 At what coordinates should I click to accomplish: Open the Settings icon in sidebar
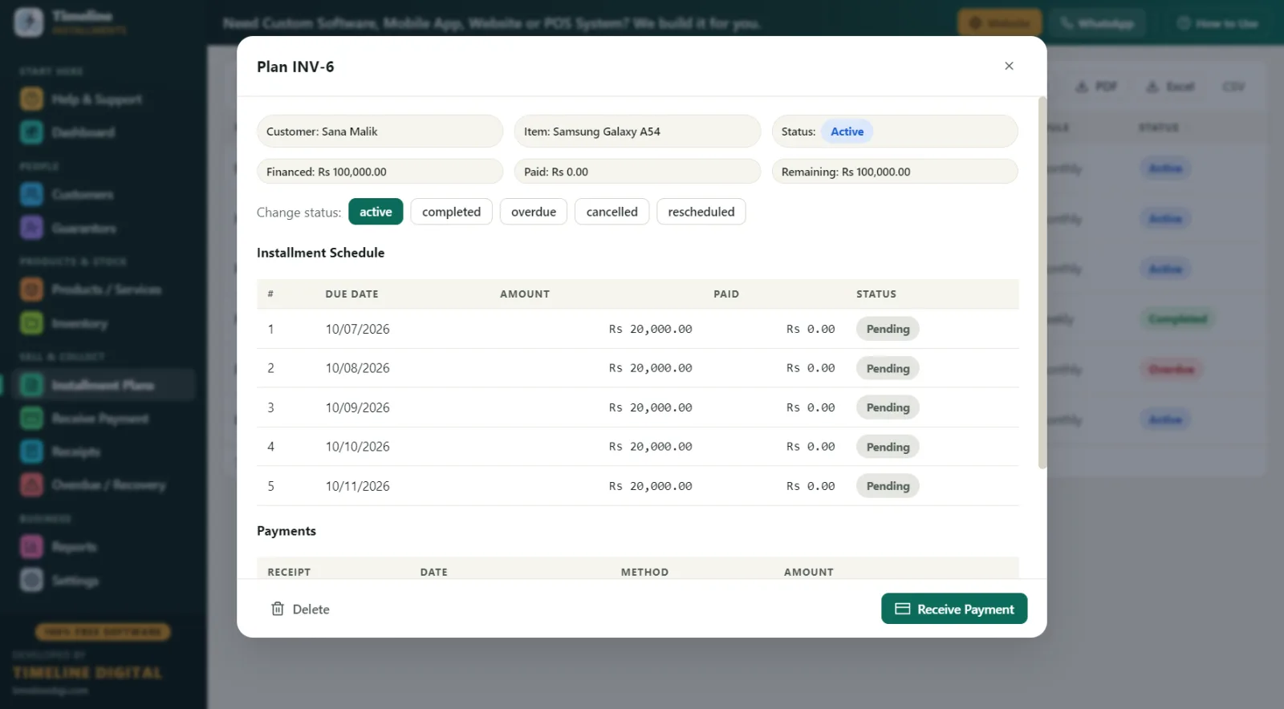click(31, 580)
